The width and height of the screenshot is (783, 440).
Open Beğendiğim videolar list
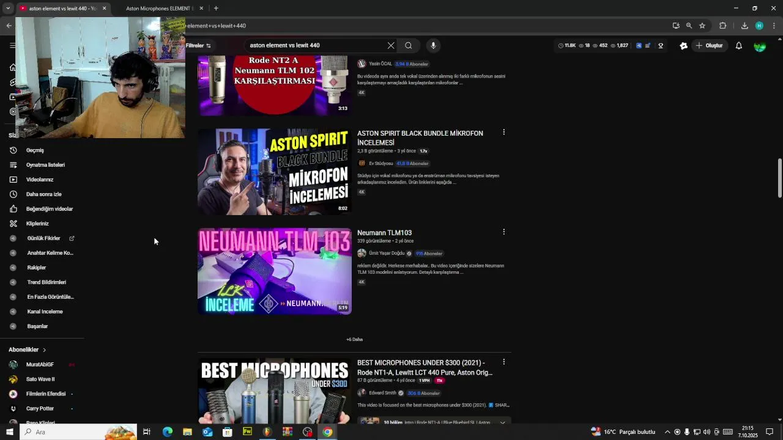49,209
